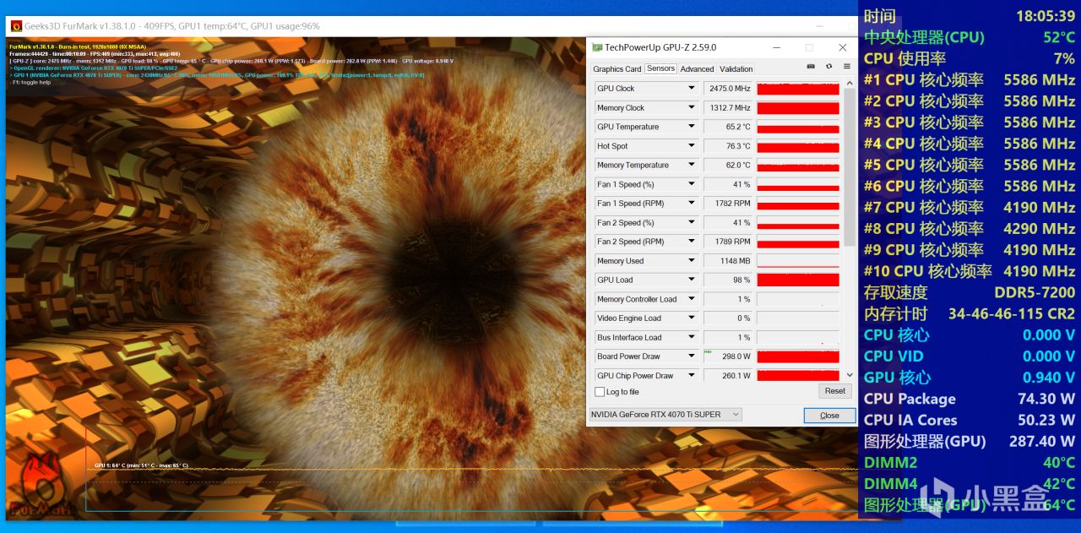Click the 34-46-46-115 CR2 memory timing text
This screenshot has height=533, width=1081.
pyautogui.click(x=1012, y=313)
